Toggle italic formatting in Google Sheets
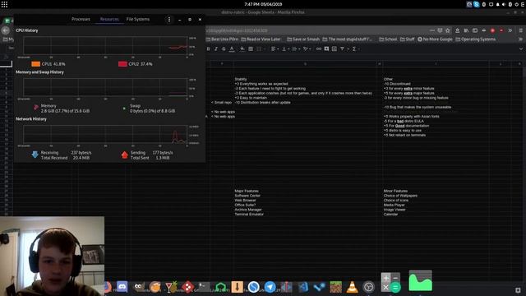Screen dimensions: 526x296 tap(216, 49)
